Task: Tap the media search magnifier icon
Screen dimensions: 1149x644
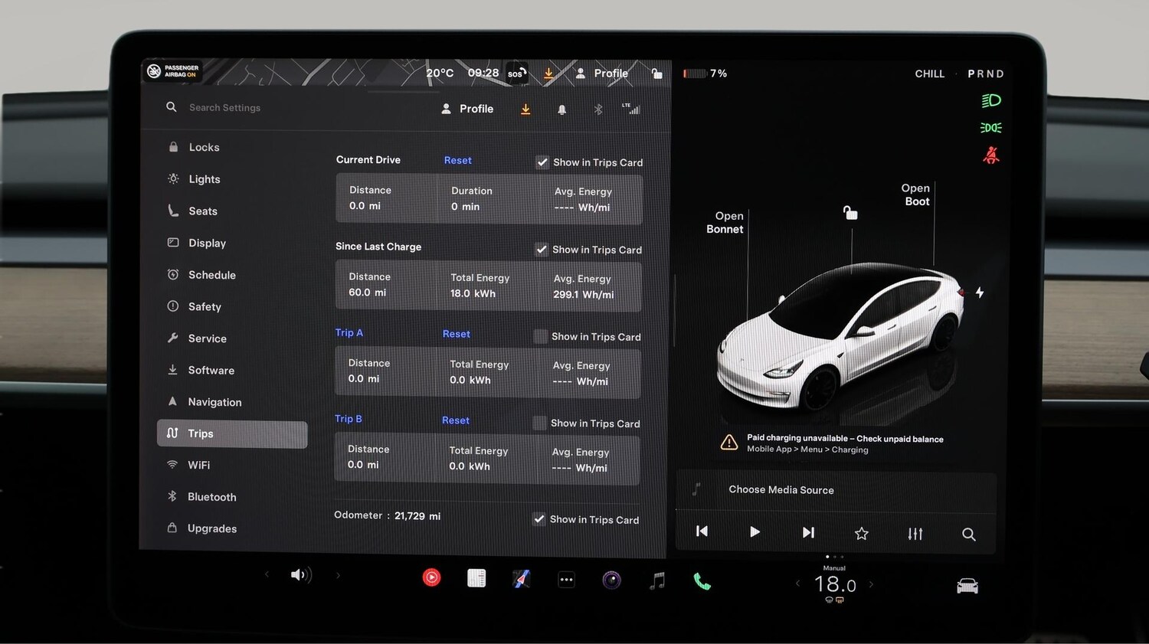Action: (x=969, y=534)
